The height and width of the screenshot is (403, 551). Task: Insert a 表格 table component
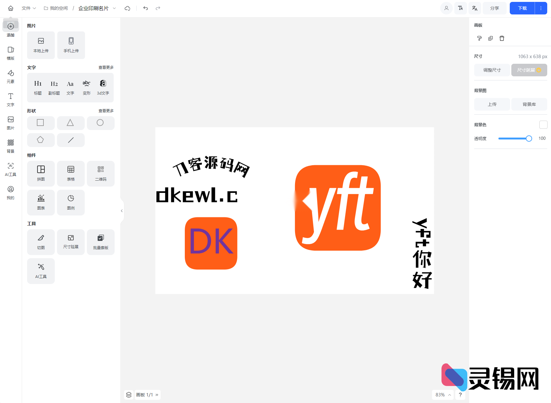tap(71, 173)
